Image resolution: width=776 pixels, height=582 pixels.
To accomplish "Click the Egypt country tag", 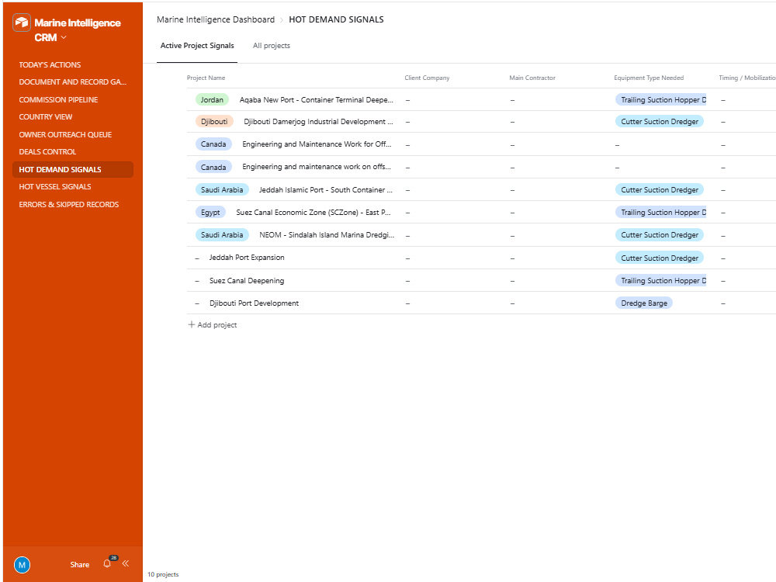I will 210,213.
